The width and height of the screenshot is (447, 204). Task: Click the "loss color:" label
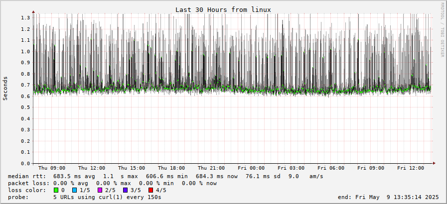pos(27,190)
